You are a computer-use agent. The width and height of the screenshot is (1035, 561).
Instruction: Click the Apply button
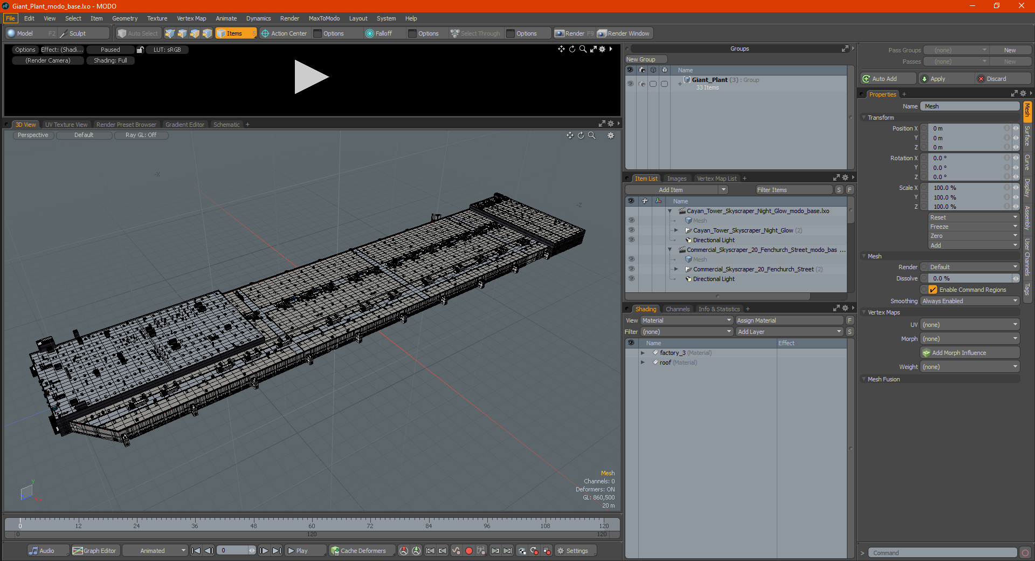pos(946,79)
